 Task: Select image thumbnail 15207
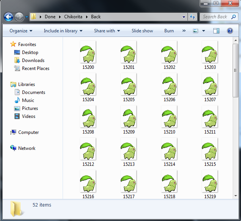(x=209, y=84)
